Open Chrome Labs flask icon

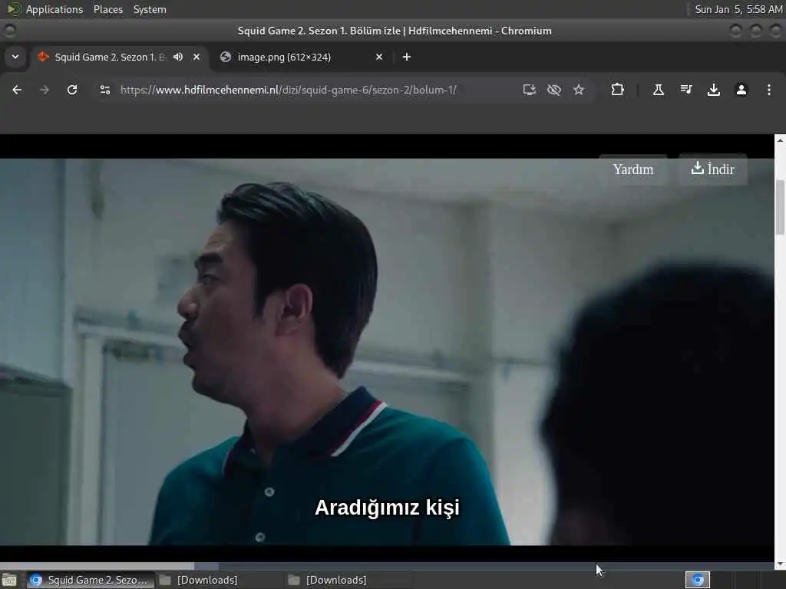pos(658,90)
